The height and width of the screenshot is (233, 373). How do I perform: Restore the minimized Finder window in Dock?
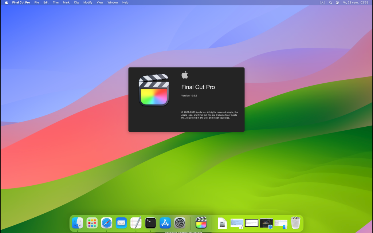click(281, 224)
